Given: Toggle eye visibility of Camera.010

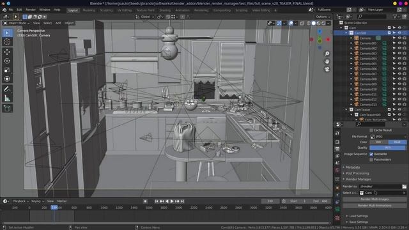Looking at the screenshot, I should click(399, 89).
